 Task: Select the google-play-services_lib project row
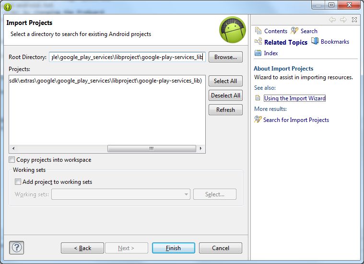click(x=106, y=81)
